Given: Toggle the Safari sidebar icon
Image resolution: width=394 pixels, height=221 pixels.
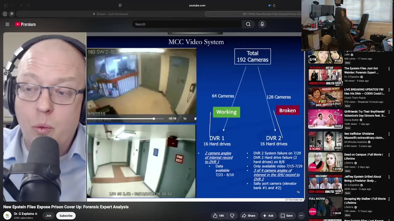Looking at the screenshot, I should pos(6,6).
